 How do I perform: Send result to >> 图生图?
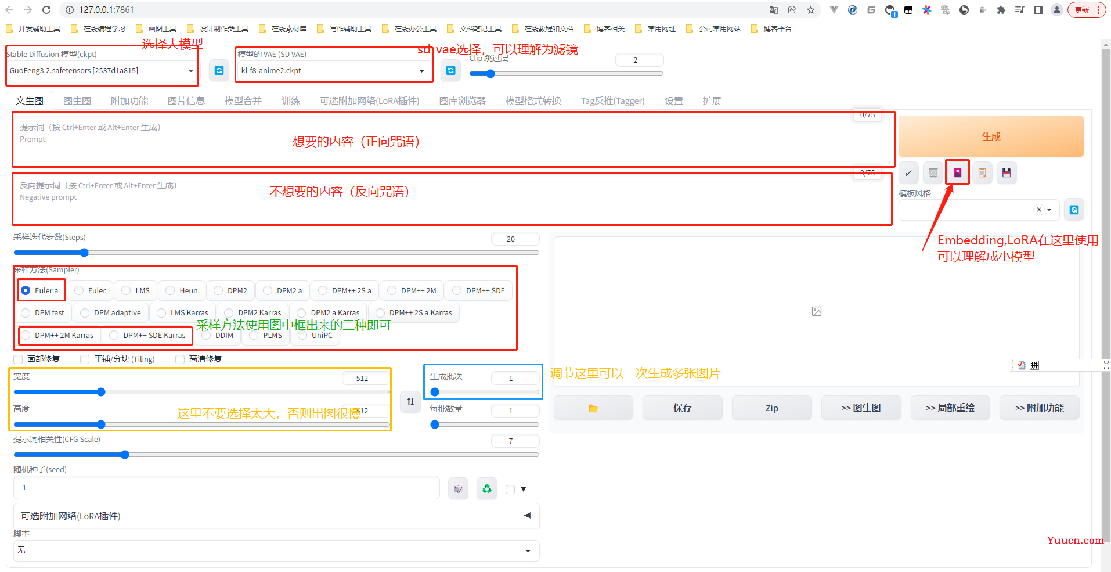pyautogui.click(x=861, y=408)
